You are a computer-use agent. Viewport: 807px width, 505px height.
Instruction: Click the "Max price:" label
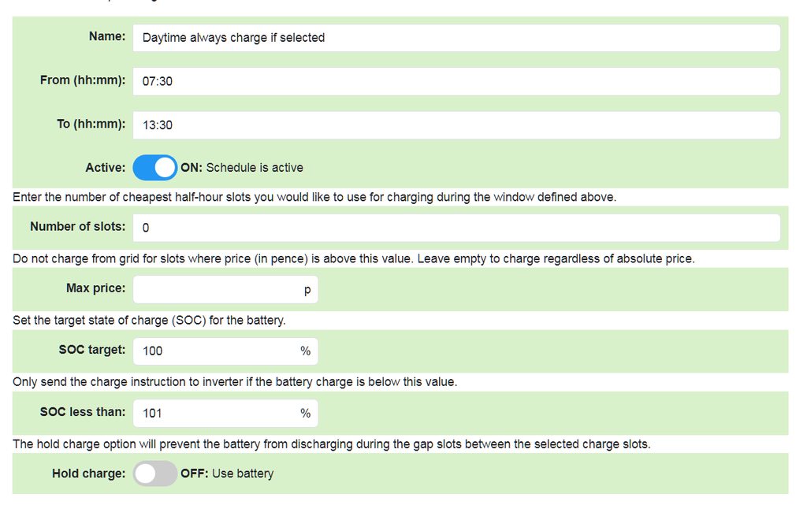click(95, 288)
